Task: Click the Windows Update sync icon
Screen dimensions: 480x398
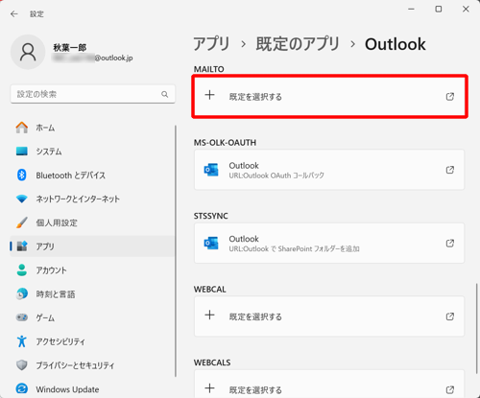Action: (x=22, y=388)
